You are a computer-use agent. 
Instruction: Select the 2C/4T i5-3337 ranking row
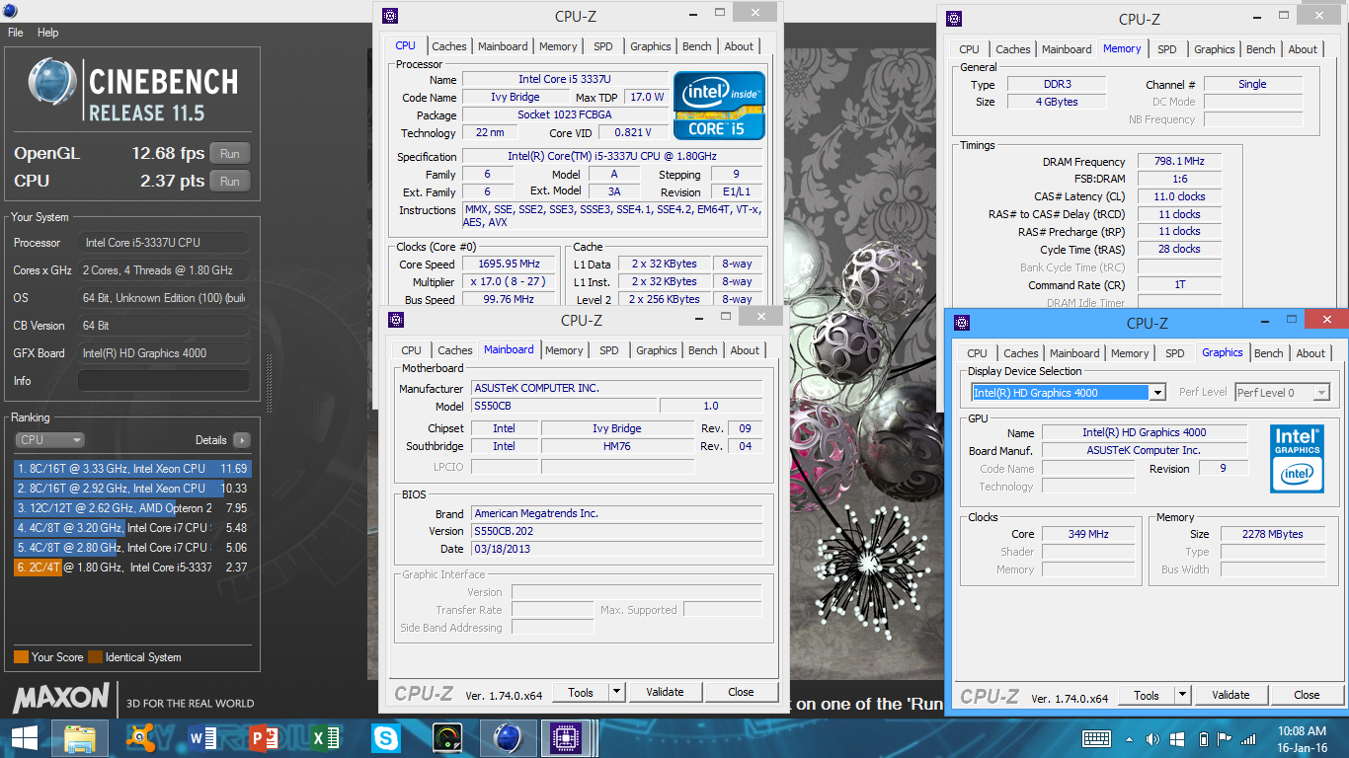[132, 568]
